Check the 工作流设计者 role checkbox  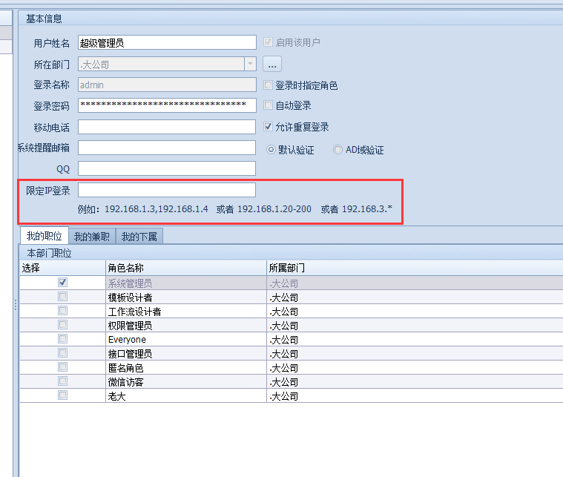pos(63,311)
